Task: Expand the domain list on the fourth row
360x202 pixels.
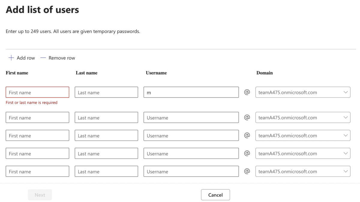Action: (x=346, y=153)
